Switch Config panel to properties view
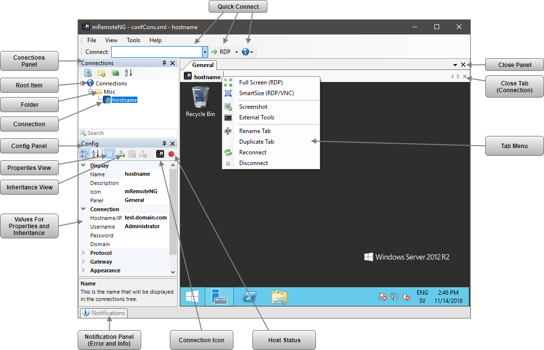 pyautogui.click(x=110, y=153)
